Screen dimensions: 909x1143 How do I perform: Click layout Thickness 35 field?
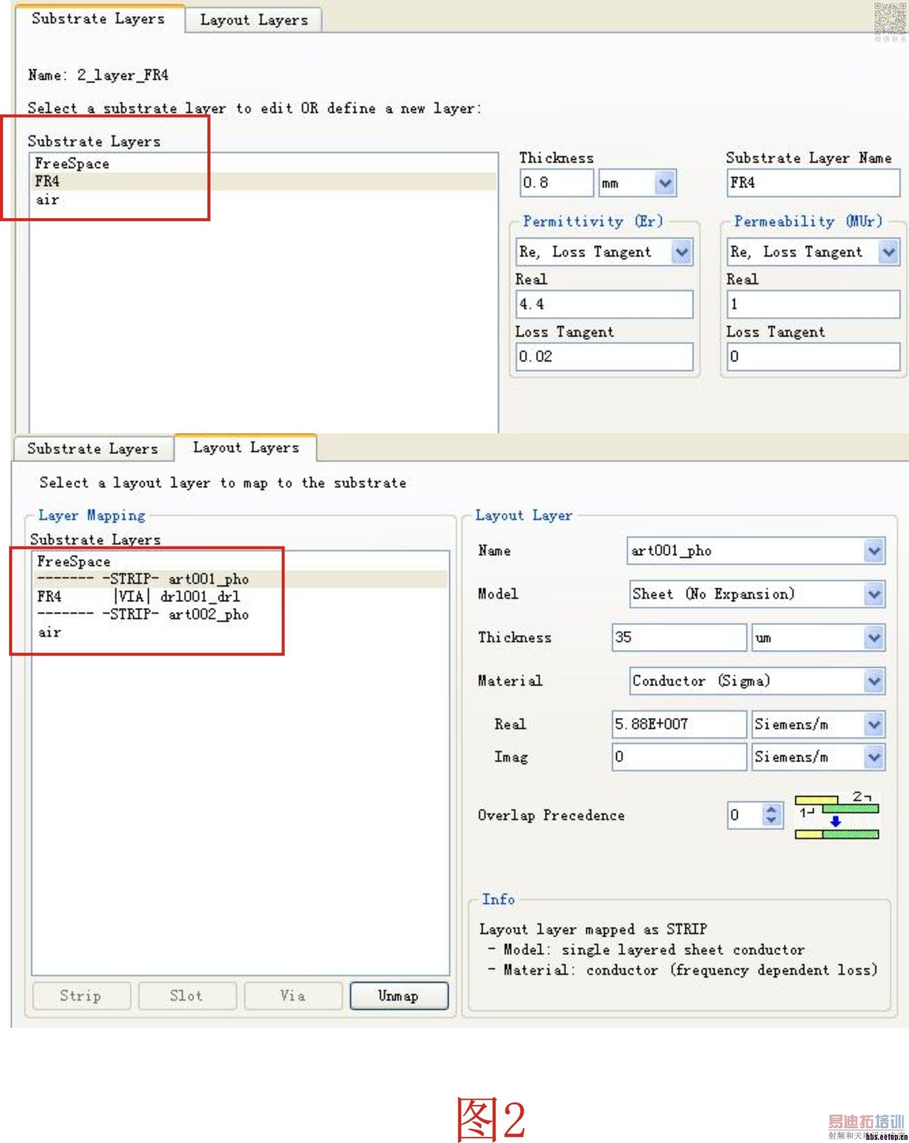click(679, 637)
